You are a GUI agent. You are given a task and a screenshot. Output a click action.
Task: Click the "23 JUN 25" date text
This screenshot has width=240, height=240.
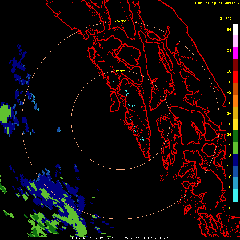145,238
